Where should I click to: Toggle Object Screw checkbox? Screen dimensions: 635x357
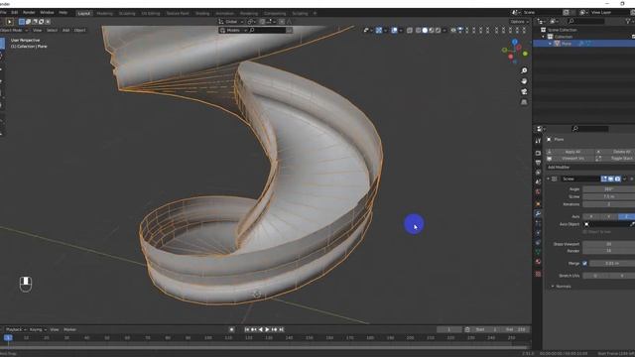[584, 232]
